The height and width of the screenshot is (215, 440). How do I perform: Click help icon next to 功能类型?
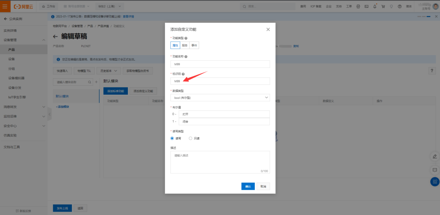coord(186,38)
